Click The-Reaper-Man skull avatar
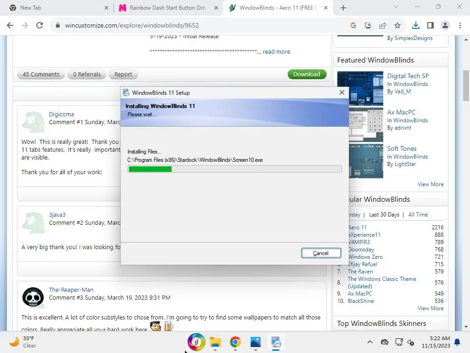The height and width of the screenshot is (353, 470). [x=33, y=297]
